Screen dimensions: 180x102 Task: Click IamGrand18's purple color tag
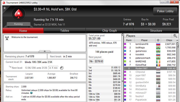click(125, 44)
